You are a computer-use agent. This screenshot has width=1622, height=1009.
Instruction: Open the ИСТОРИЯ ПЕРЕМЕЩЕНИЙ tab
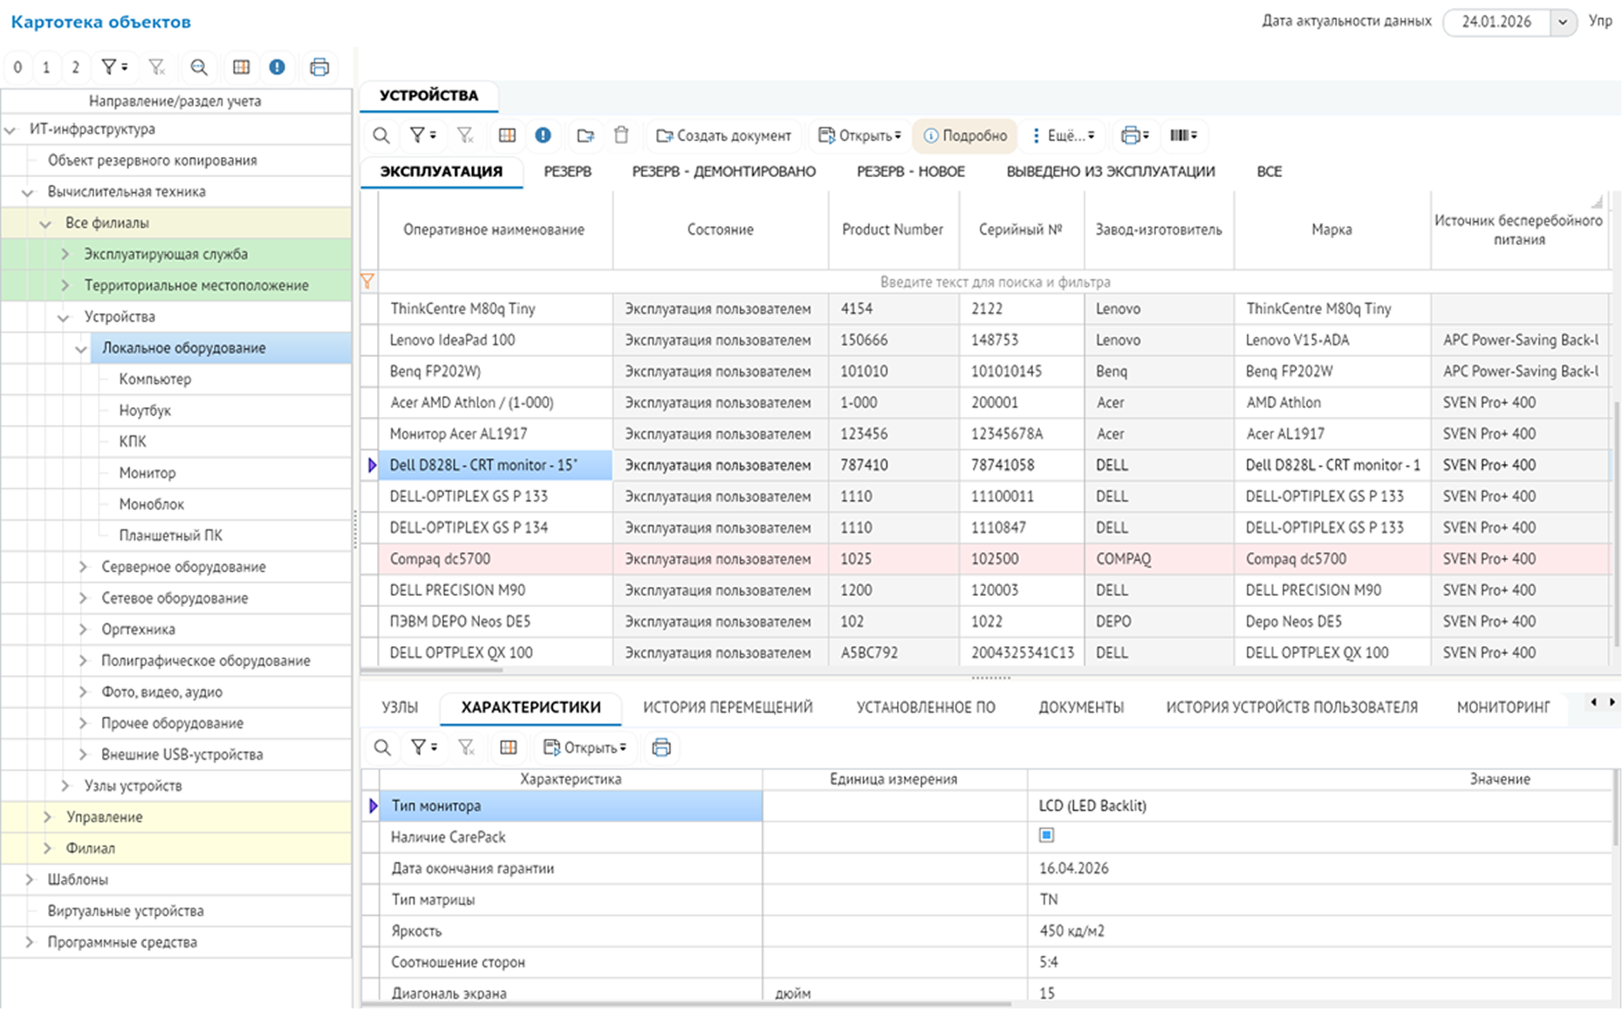click(x=728, y=707)
